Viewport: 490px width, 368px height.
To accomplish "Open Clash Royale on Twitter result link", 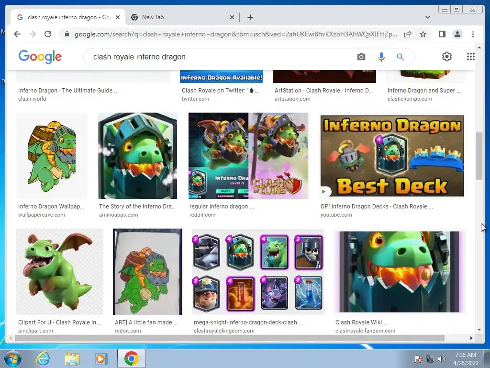I will point(220,91).
